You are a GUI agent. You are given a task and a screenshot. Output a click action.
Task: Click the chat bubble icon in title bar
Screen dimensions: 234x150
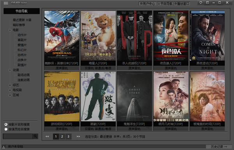point(201,3)
